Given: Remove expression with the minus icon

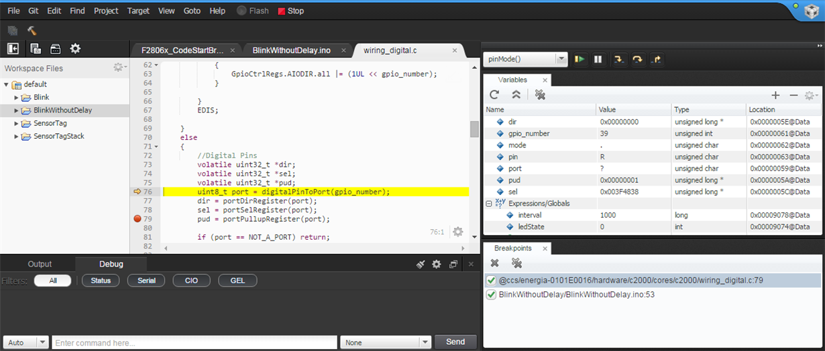Looking at the screenshot, I should (793, 95).
